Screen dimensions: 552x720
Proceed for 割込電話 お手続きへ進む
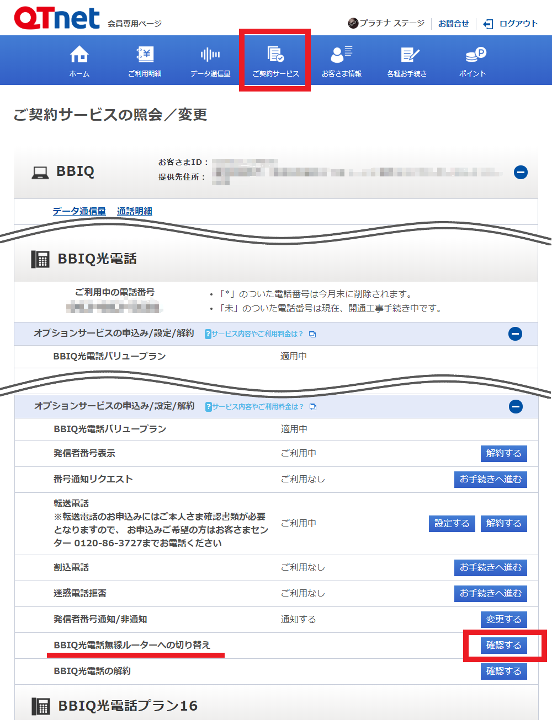[x=490, y=567]
